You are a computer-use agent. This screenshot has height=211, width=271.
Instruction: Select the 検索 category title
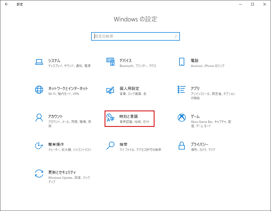[123, 145]
